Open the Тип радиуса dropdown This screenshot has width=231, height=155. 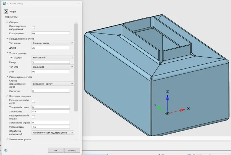click(52, 57)
